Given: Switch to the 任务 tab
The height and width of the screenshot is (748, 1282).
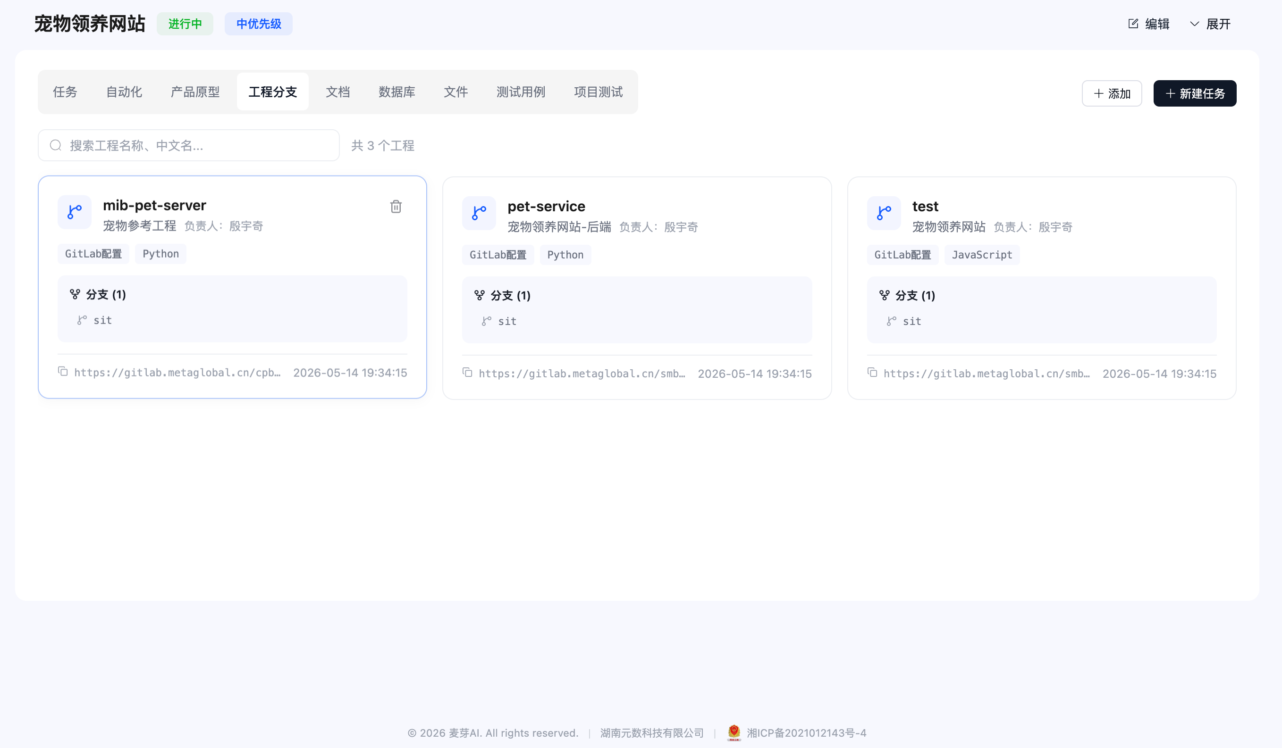Looking at the screenshot, I should pos(65,92).
